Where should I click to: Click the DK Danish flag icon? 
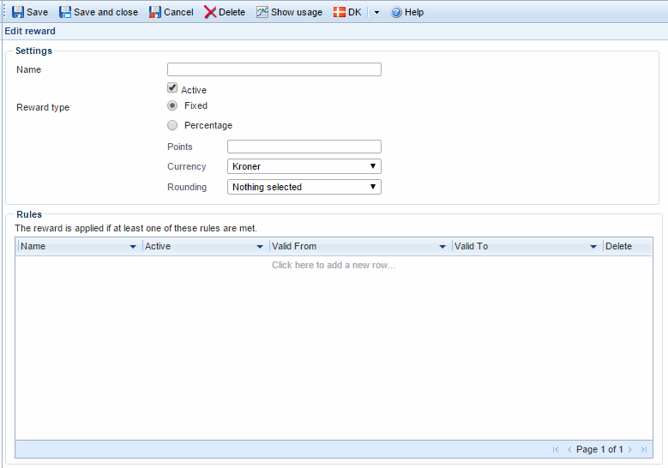[340, 13]
